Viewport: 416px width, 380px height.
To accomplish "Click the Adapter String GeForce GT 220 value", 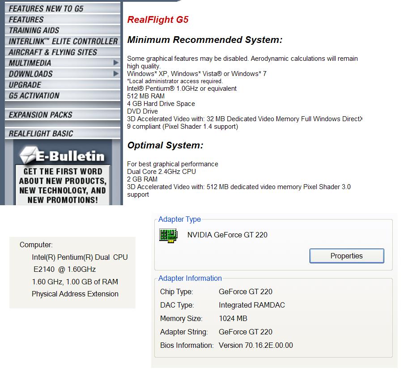I will (246, 332).
